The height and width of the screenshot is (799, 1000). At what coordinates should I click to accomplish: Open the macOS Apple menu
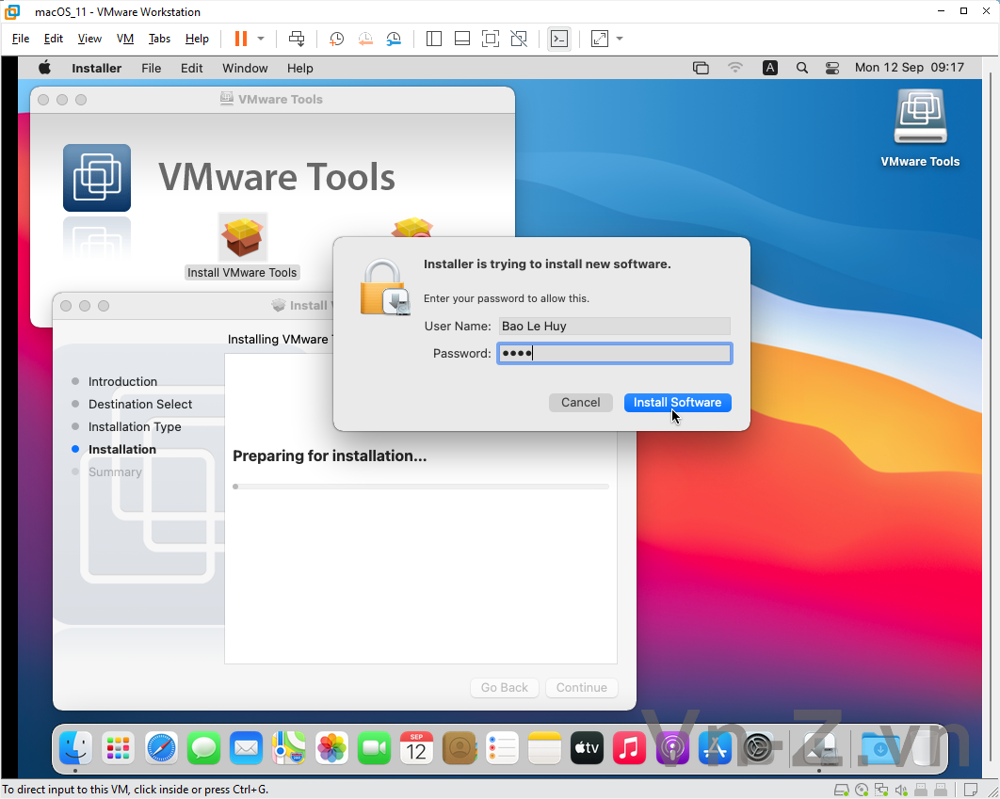tap(44, 68)
